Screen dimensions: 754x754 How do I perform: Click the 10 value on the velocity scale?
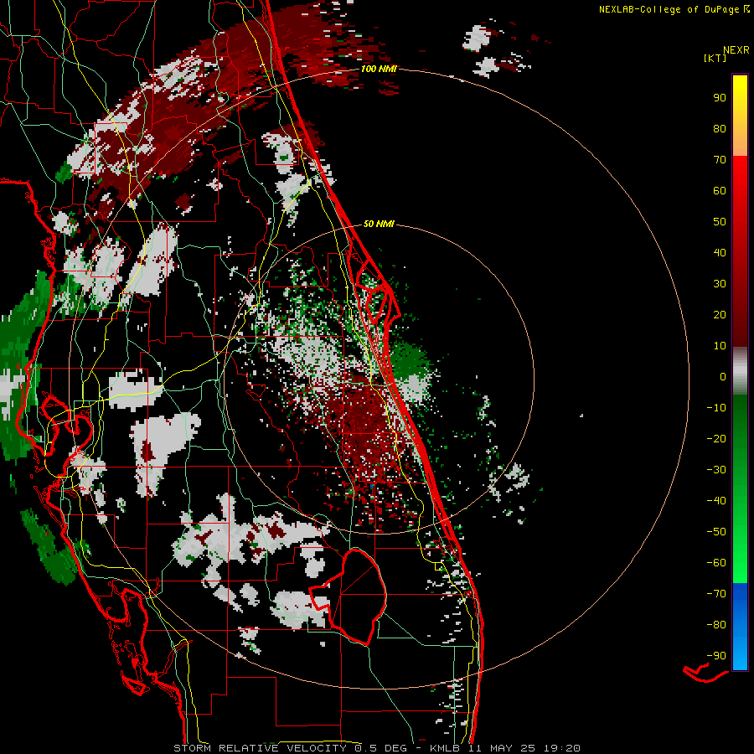[x=720, y=346]
